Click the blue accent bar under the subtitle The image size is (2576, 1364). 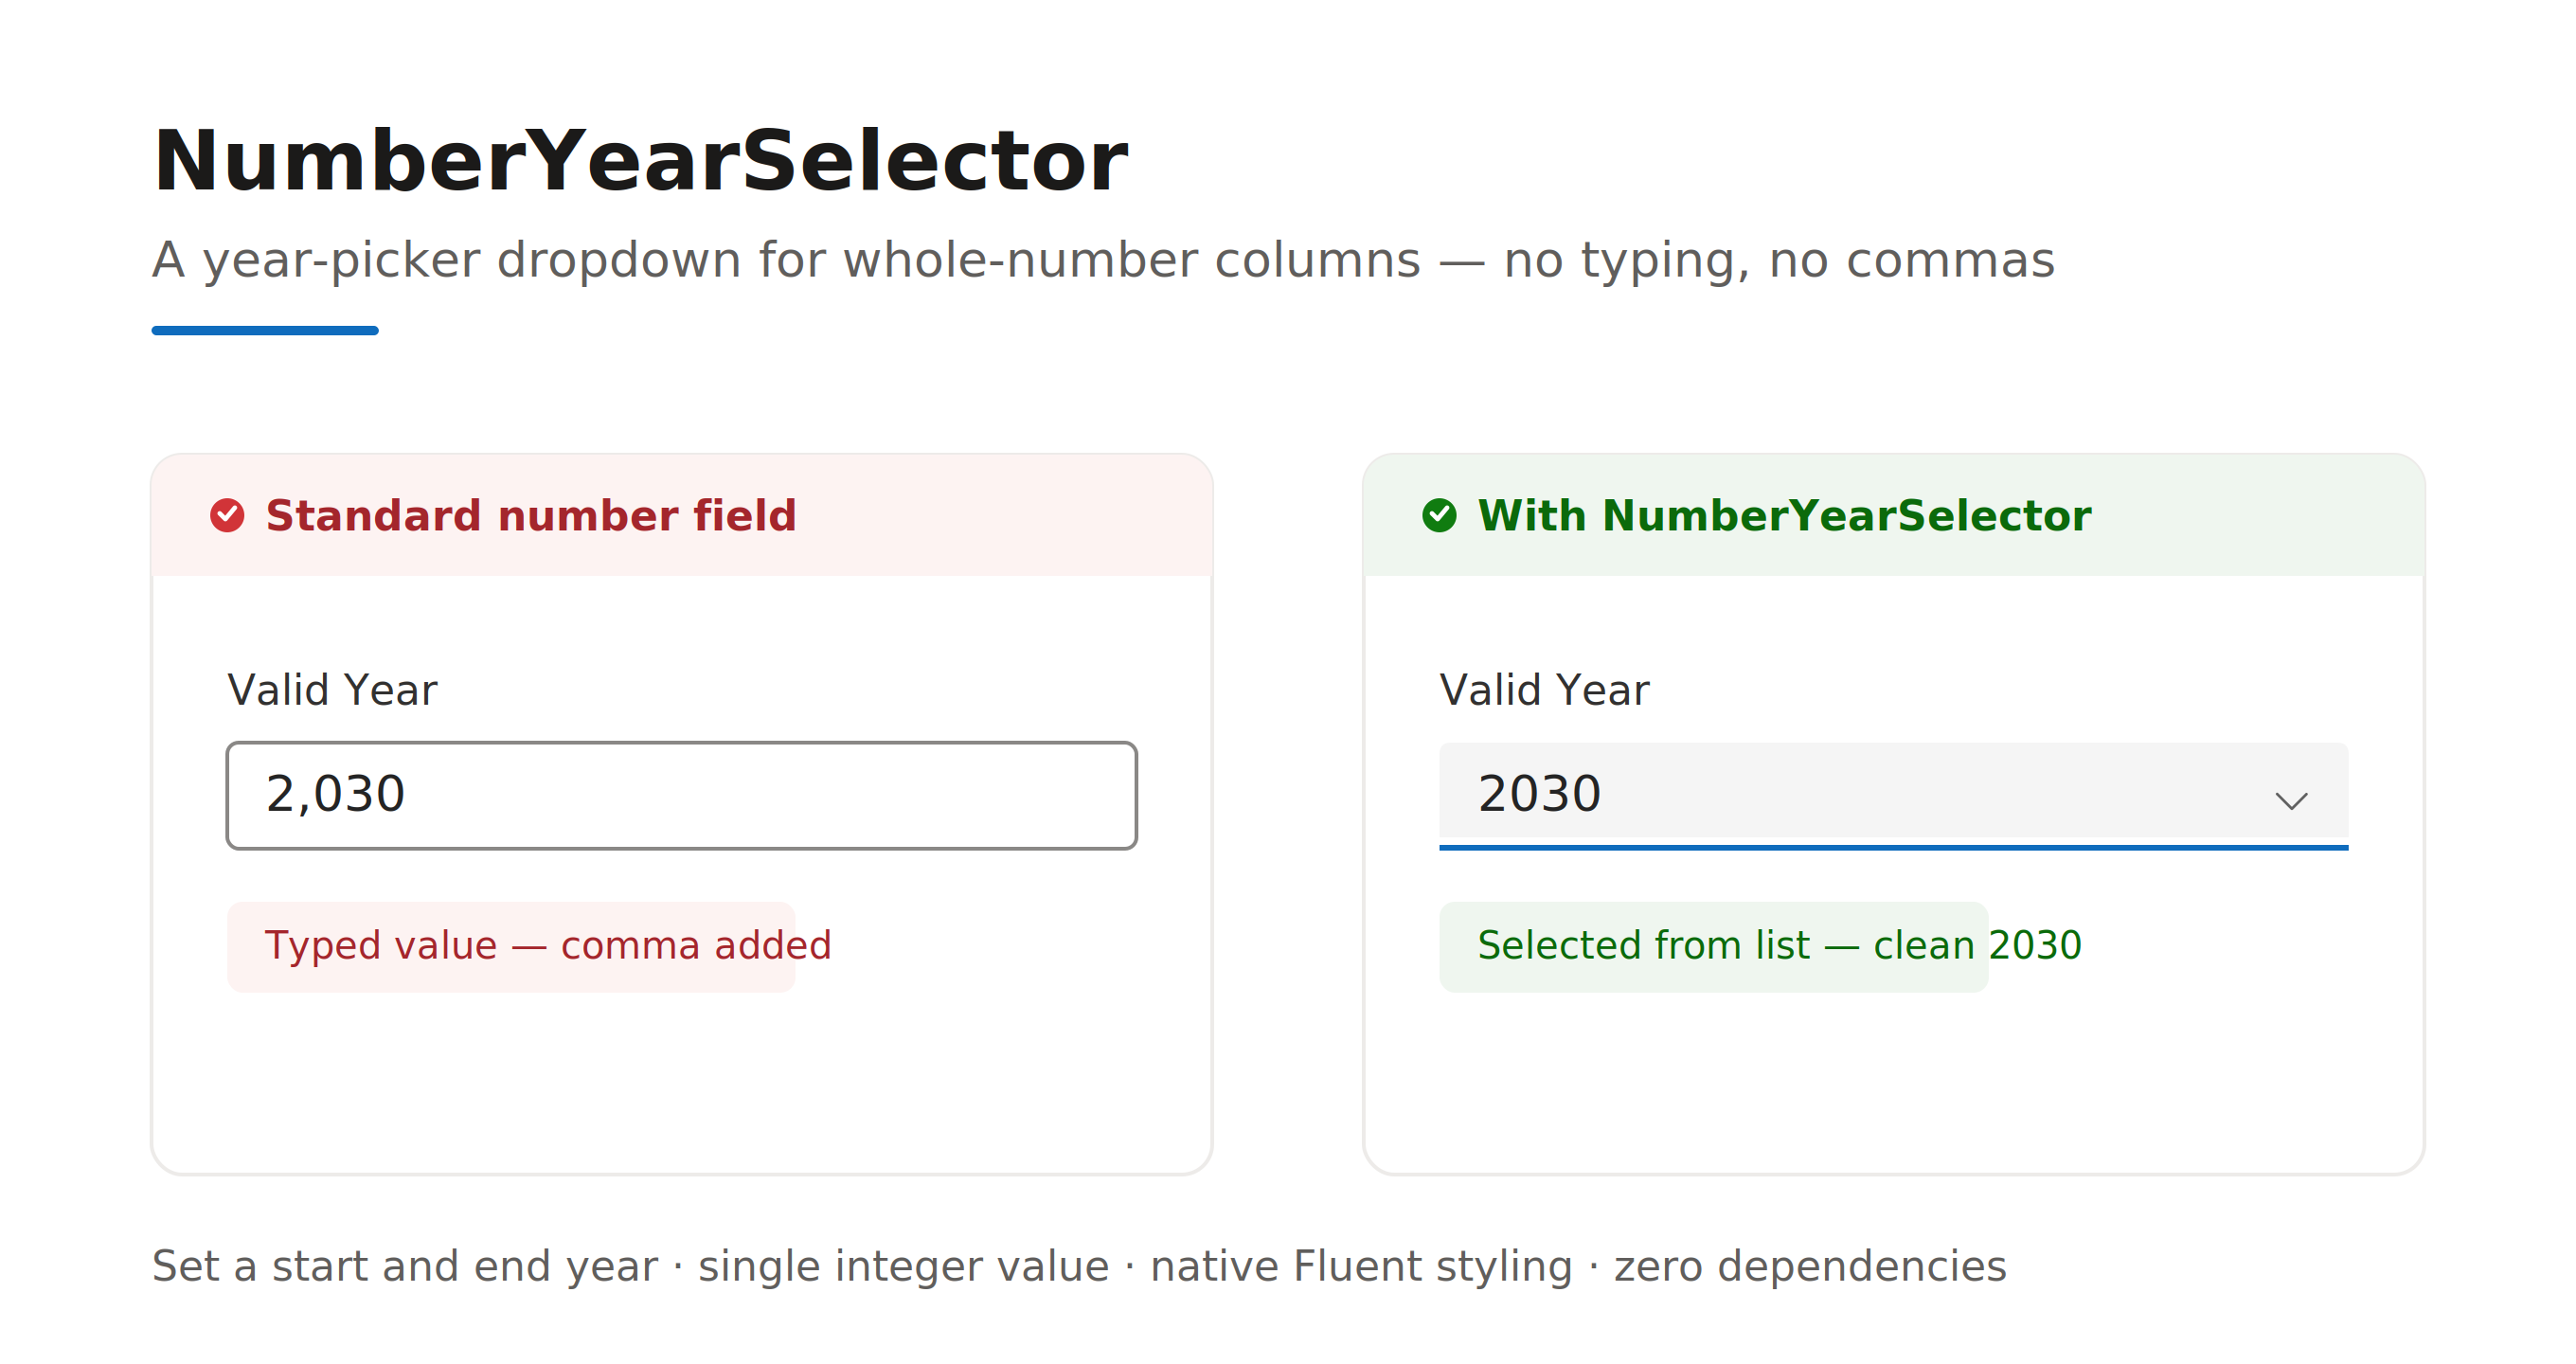pyautogui.click(x=265, y=330)
